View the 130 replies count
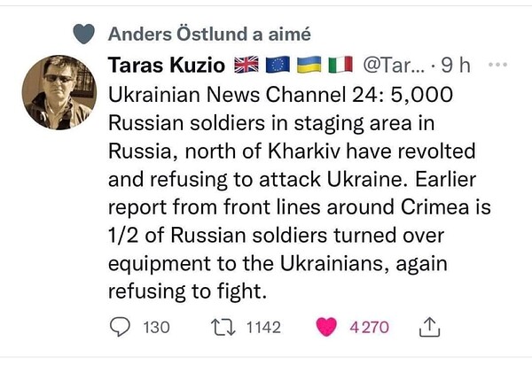Viewport: 532px width, 365px height. point(156,328)
